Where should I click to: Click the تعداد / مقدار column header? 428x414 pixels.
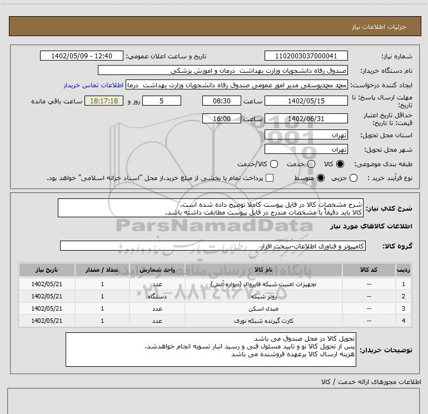[x=102, y=270]
